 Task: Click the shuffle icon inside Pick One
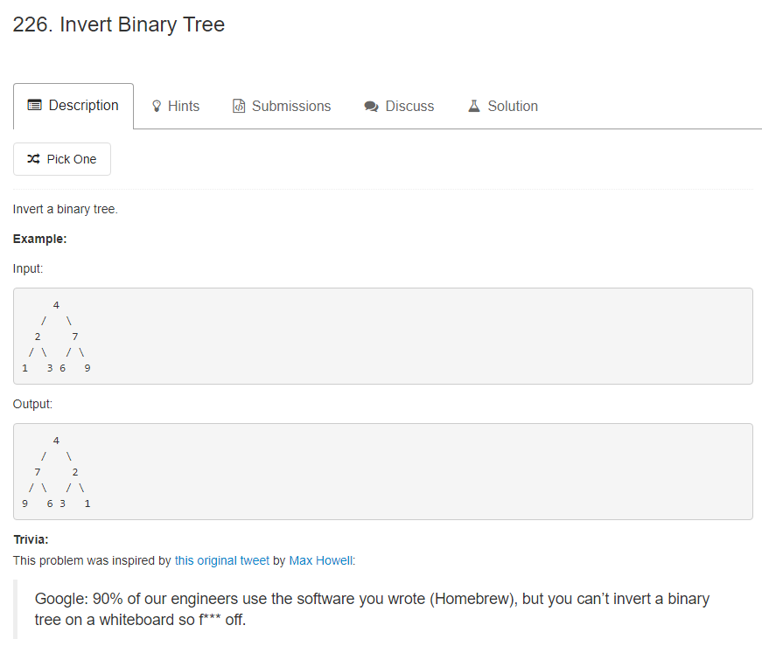click(x=32, y=158)
